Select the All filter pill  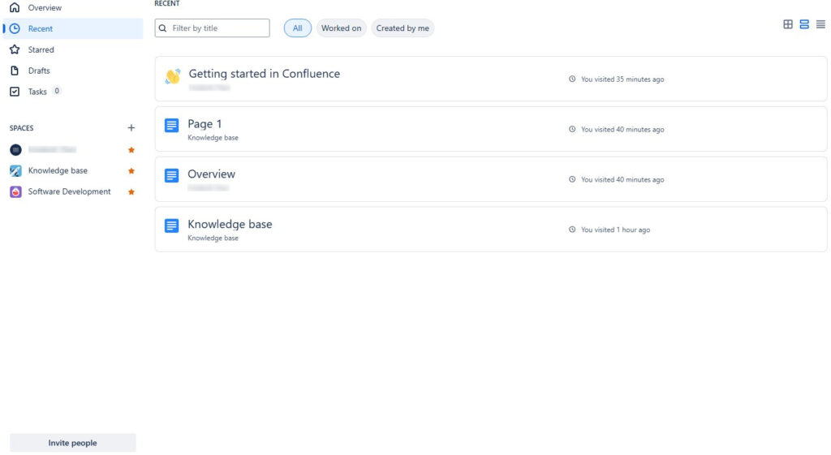297,28
